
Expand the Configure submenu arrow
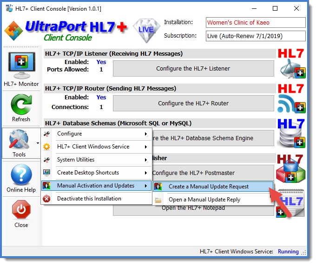pyautogui.click(x=146, y=134)
